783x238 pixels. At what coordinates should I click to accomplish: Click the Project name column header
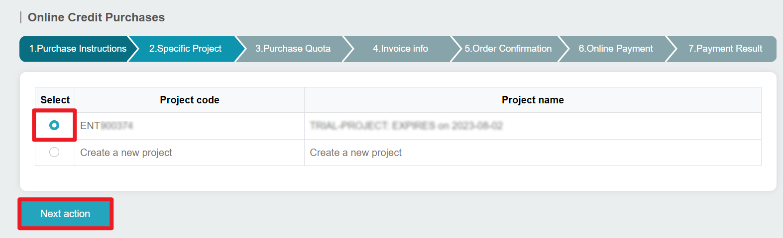pyautogui.click(x=533, y=100)
